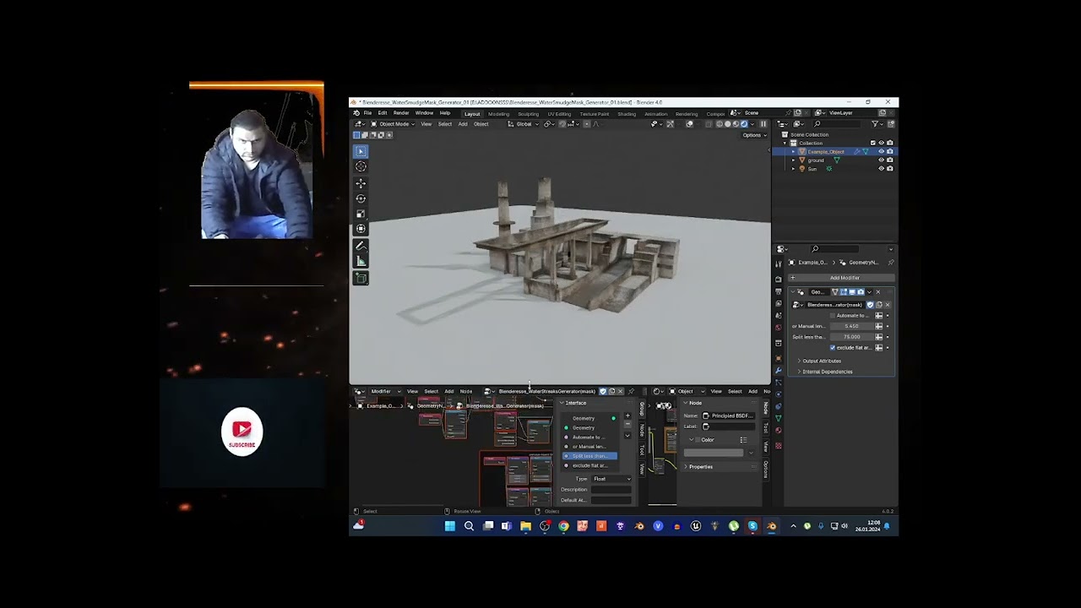Open the World properties tab icon
This screenshot has height=608, width=1081.
[x=779, y=328]
